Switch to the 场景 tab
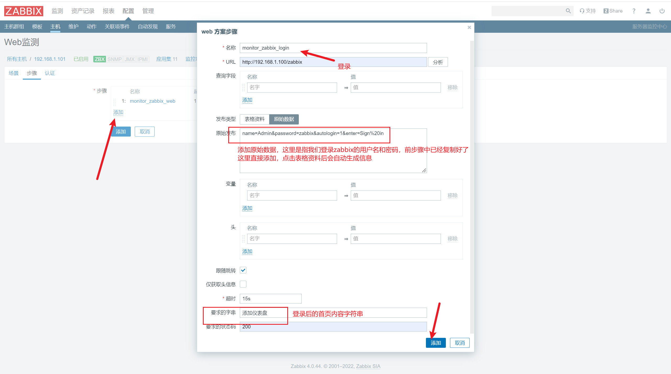 14,73
